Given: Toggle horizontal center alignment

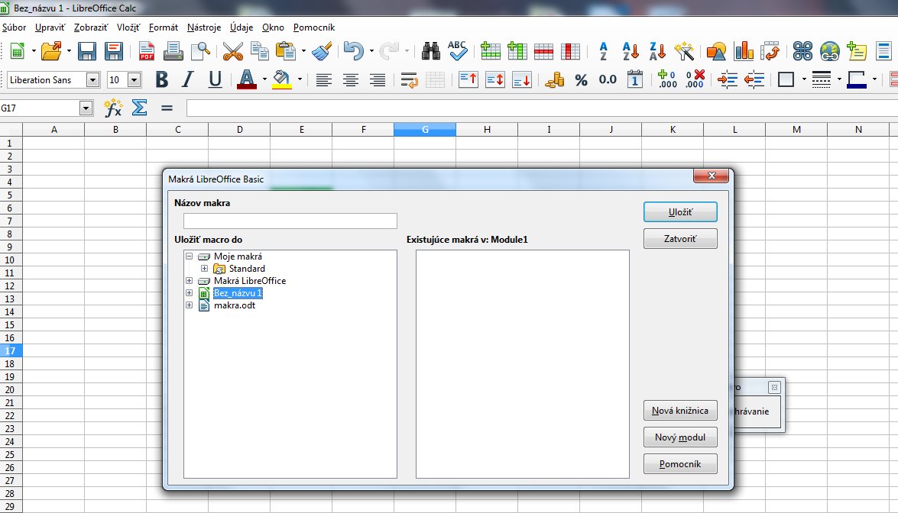Looking at the screenshot, I should 351,80.
